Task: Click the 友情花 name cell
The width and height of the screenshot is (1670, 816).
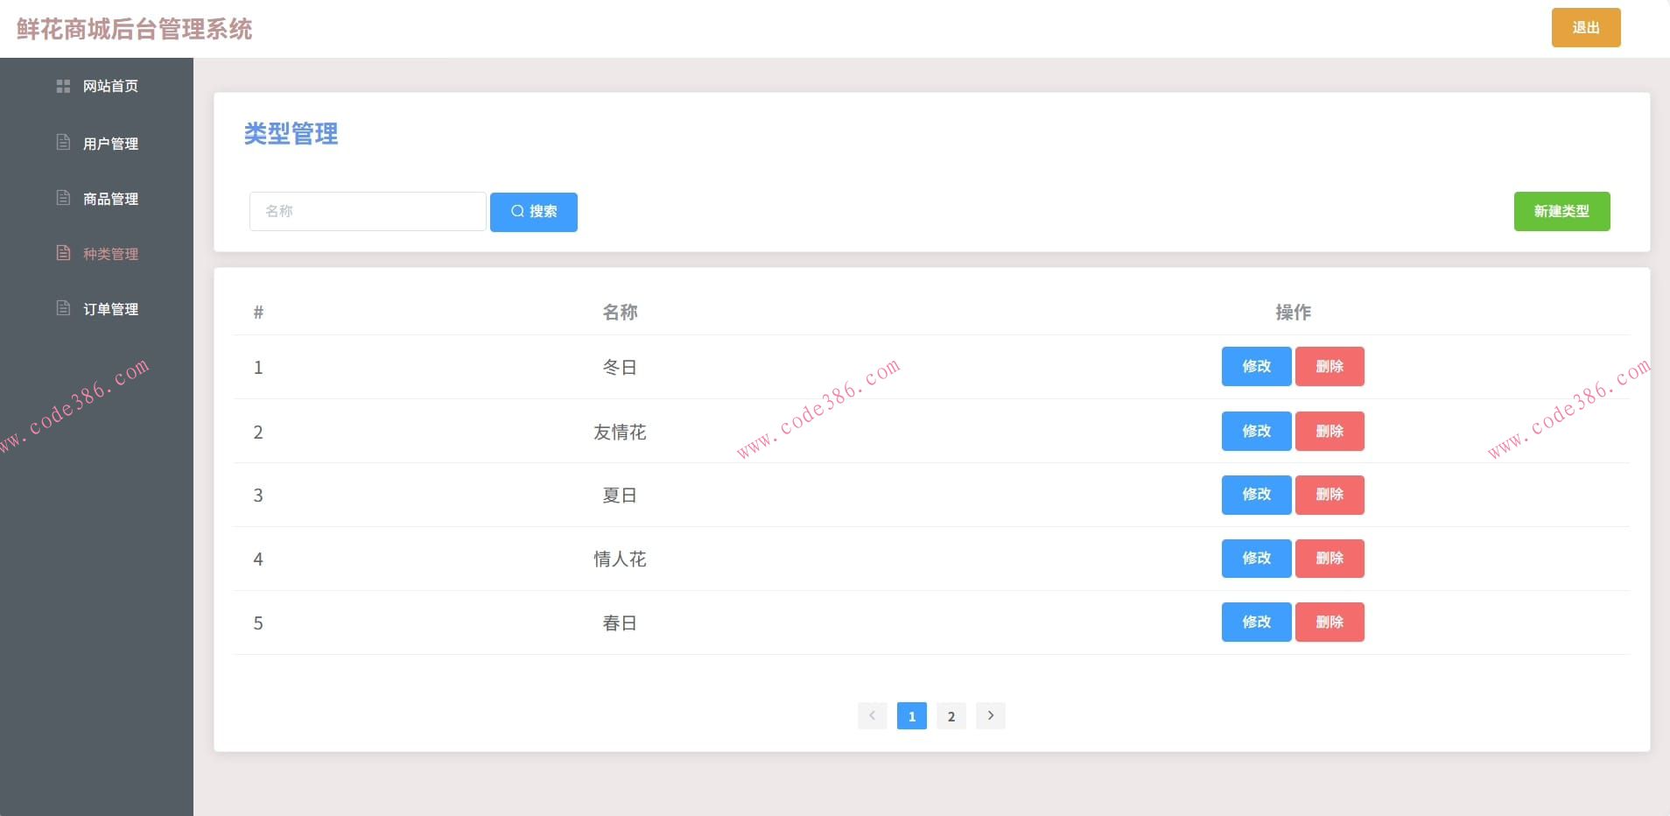Action: tap(620, 433)
